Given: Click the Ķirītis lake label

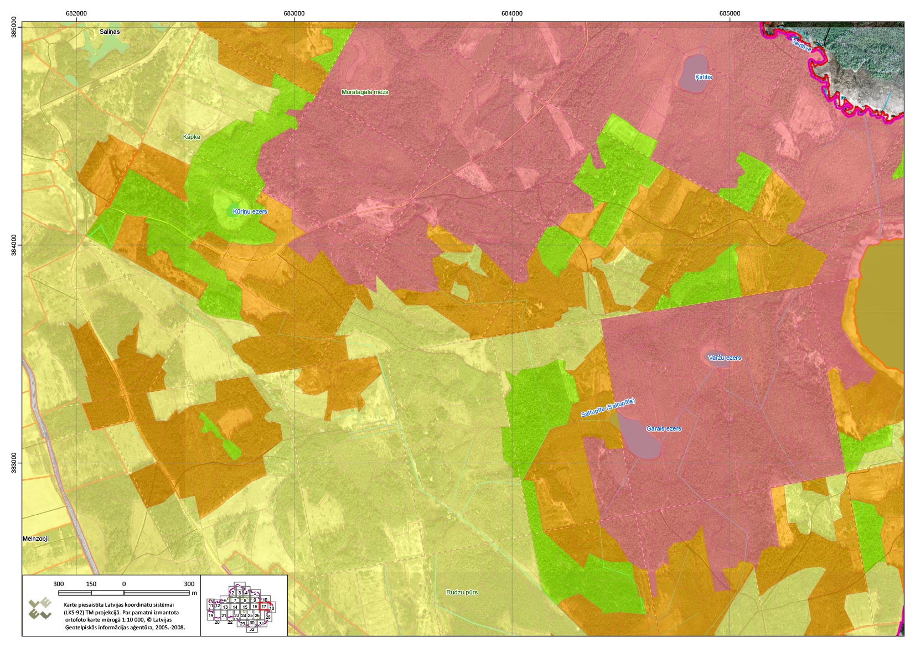Looking at the screenshot, I should [704, 77].
